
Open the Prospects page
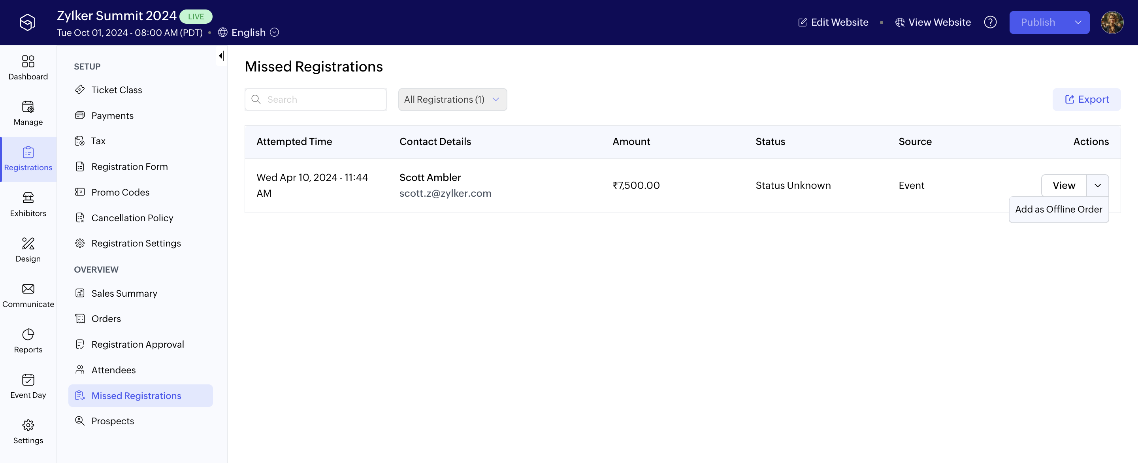coord(112,421)
